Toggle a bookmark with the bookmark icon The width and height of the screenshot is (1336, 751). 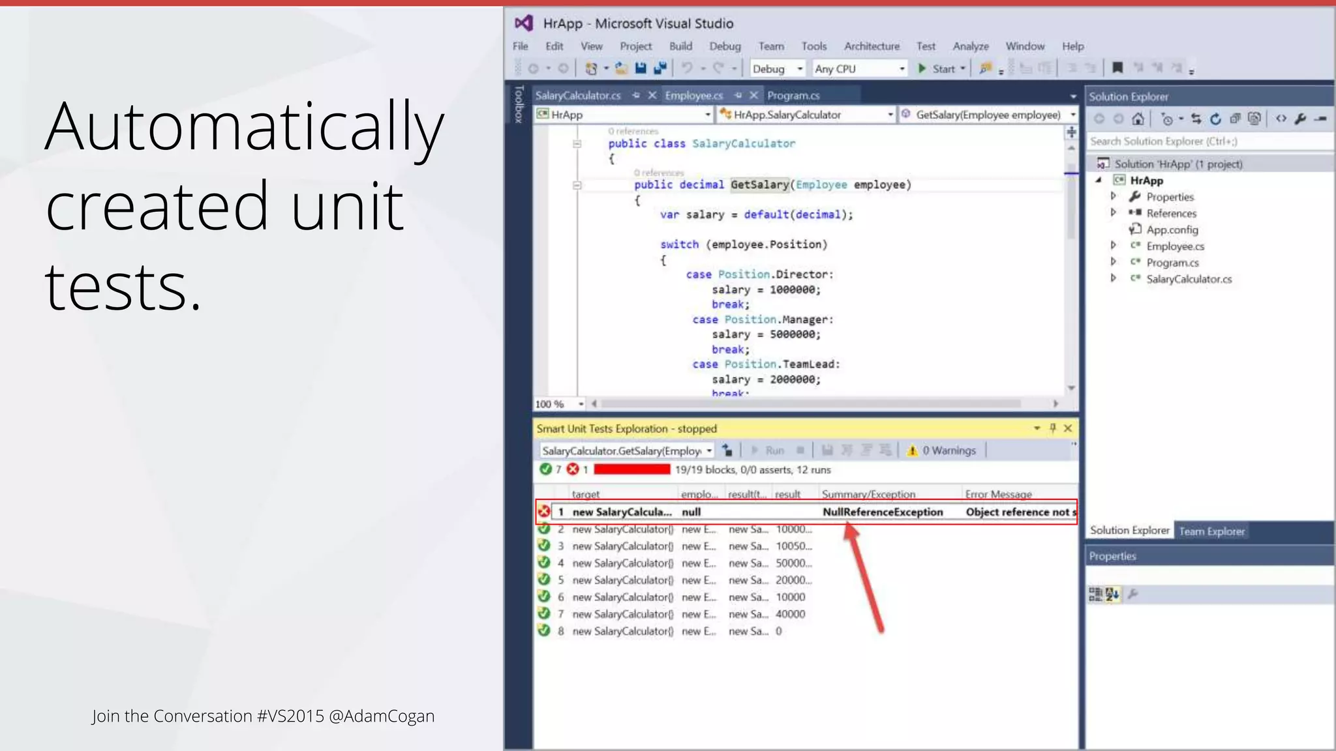pyautogui.click(x=1117, y=68)
